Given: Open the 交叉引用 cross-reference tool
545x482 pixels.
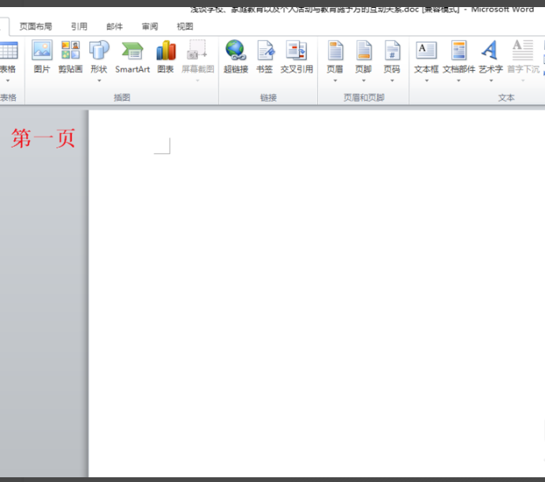Looking at the screenshot, I should tap(297, 50).
